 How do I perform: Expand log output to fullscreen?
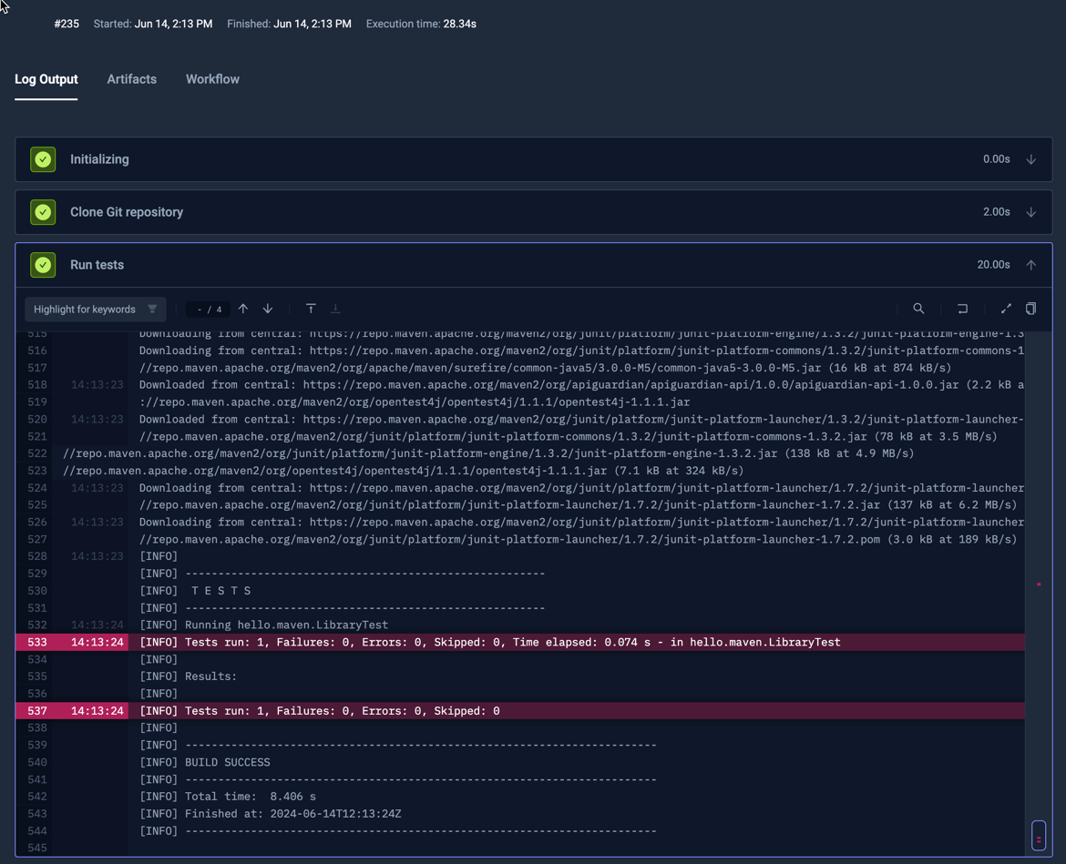(x=1006, y=309)
